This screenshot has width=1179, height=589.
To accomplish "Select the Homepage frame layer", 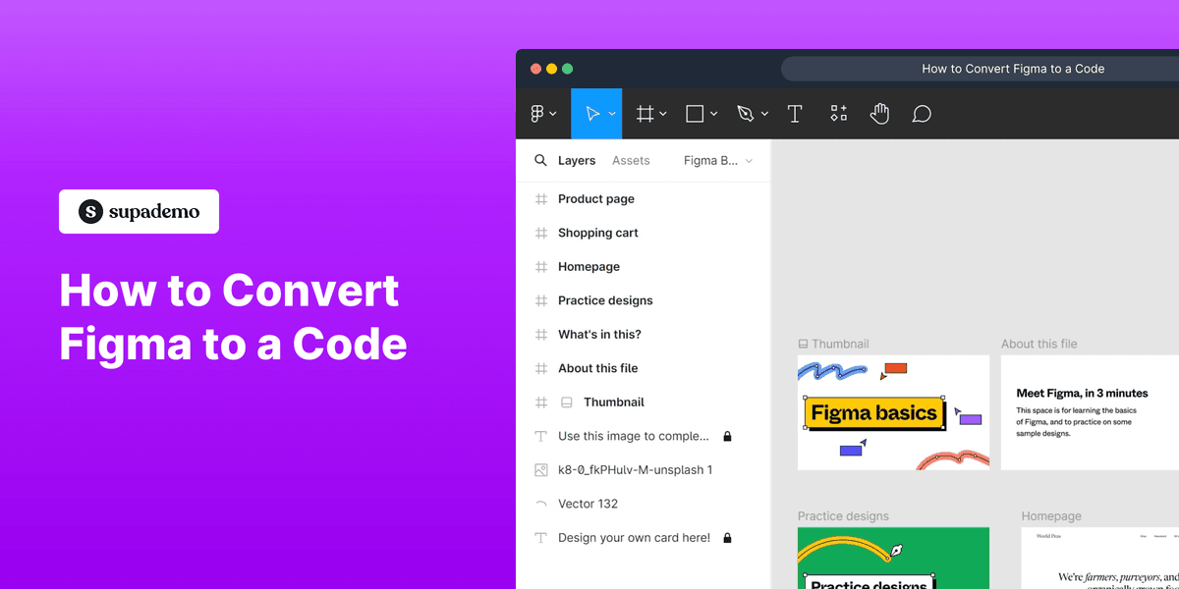I will tap(588, 266).
